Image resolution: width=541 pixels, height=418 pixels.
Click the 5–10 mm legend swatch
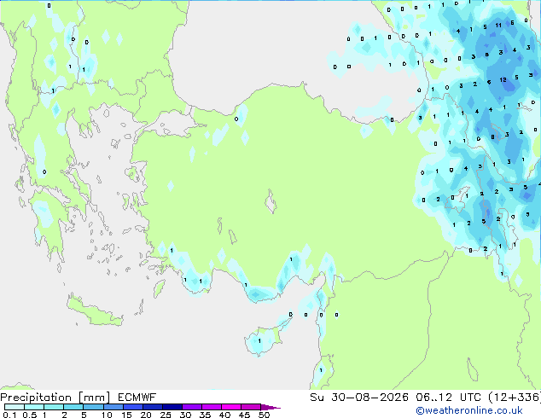93,407
